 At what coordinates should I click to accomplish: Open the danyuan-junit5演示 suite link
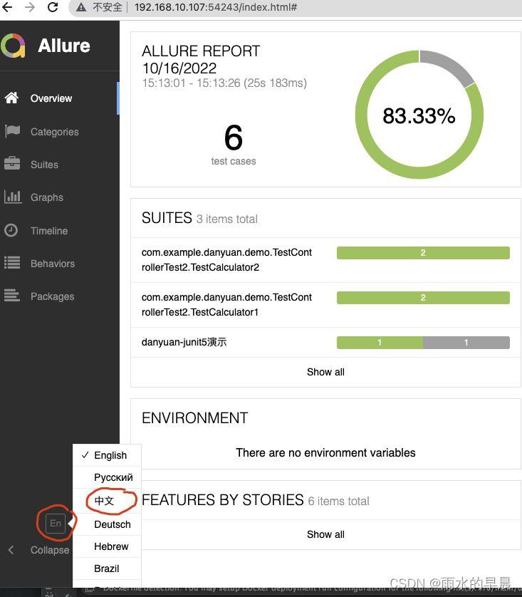point(184,342)
